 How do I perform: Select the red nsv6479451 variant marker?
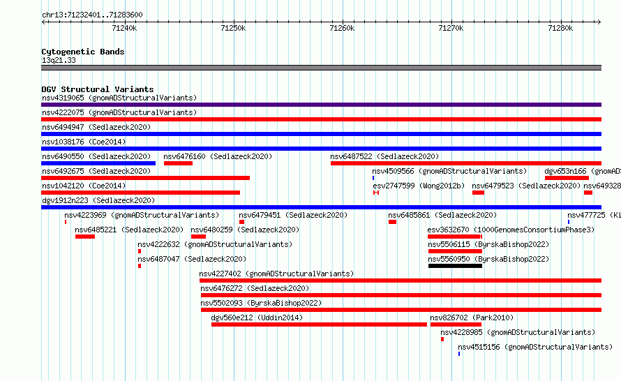coord(241,222)
